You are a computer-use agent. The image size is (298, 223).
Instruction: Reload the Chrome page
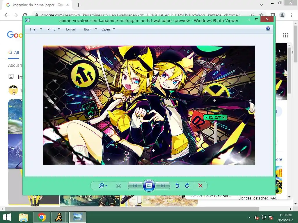click(x=25, y=15)
